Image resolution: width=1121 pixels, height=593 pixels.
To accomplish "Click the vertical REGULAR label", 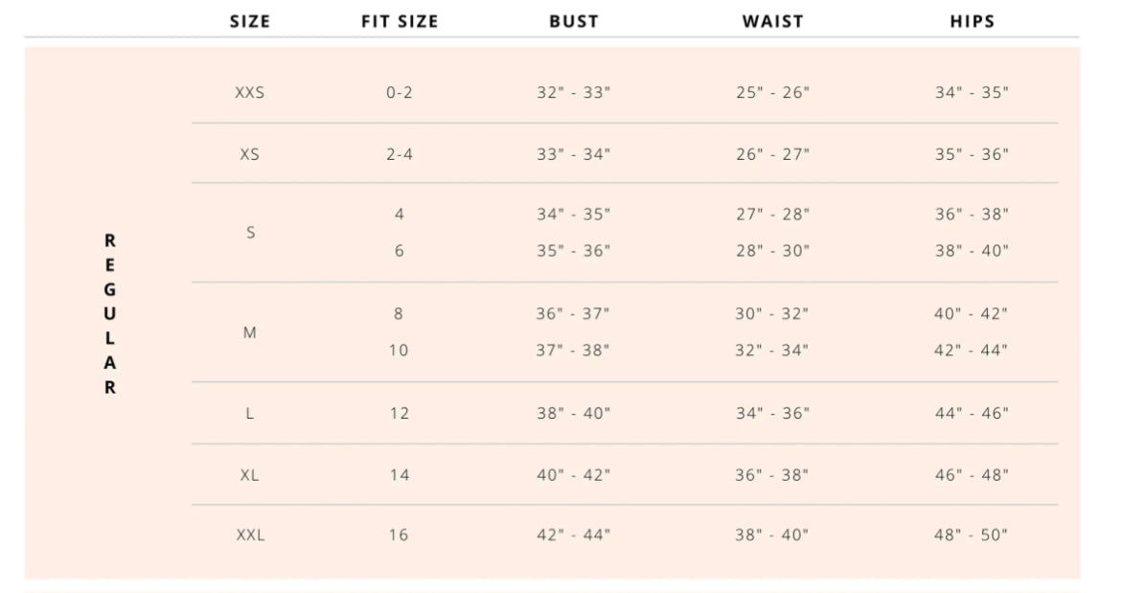I will [x=110, y=313].
